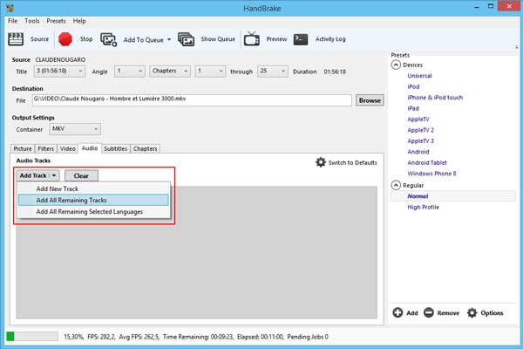Screen dimensions: 523x349
Task: Switch to the Filters tab
Action: pyautogui.click(x=45, y=148)
